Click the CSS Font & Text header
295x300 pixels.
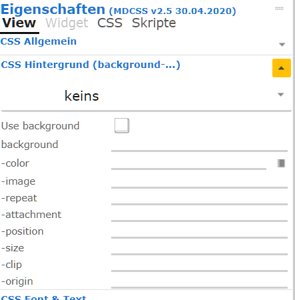[43, 297]
